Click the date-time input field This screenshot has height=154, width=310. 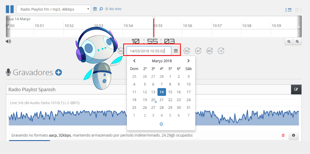pyautogui.click(x=149, y=51)
